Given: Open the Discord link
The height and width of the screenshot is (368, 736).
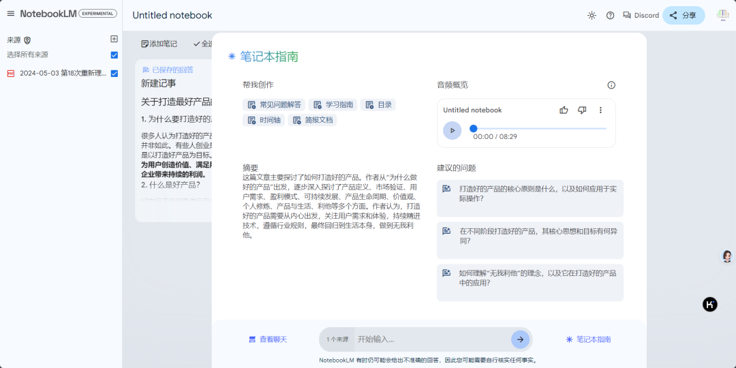Looking at the screenshot, I should tap(641, 15).
